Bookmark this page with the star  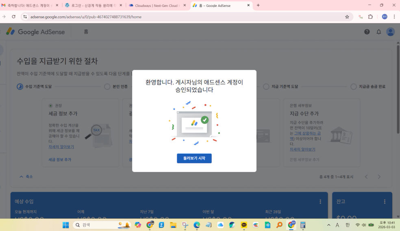point(347,17)
